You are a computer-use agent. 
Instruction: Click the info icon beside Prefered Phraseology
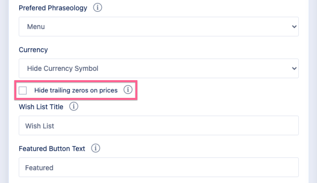point(97,8)
